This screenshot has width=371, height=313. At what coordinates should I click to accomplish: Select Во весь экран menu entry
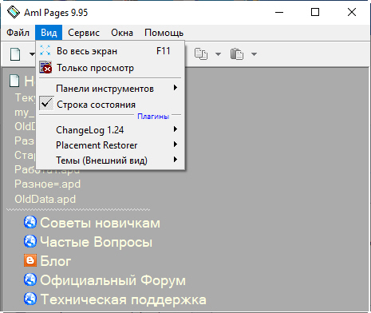point(110,51)
